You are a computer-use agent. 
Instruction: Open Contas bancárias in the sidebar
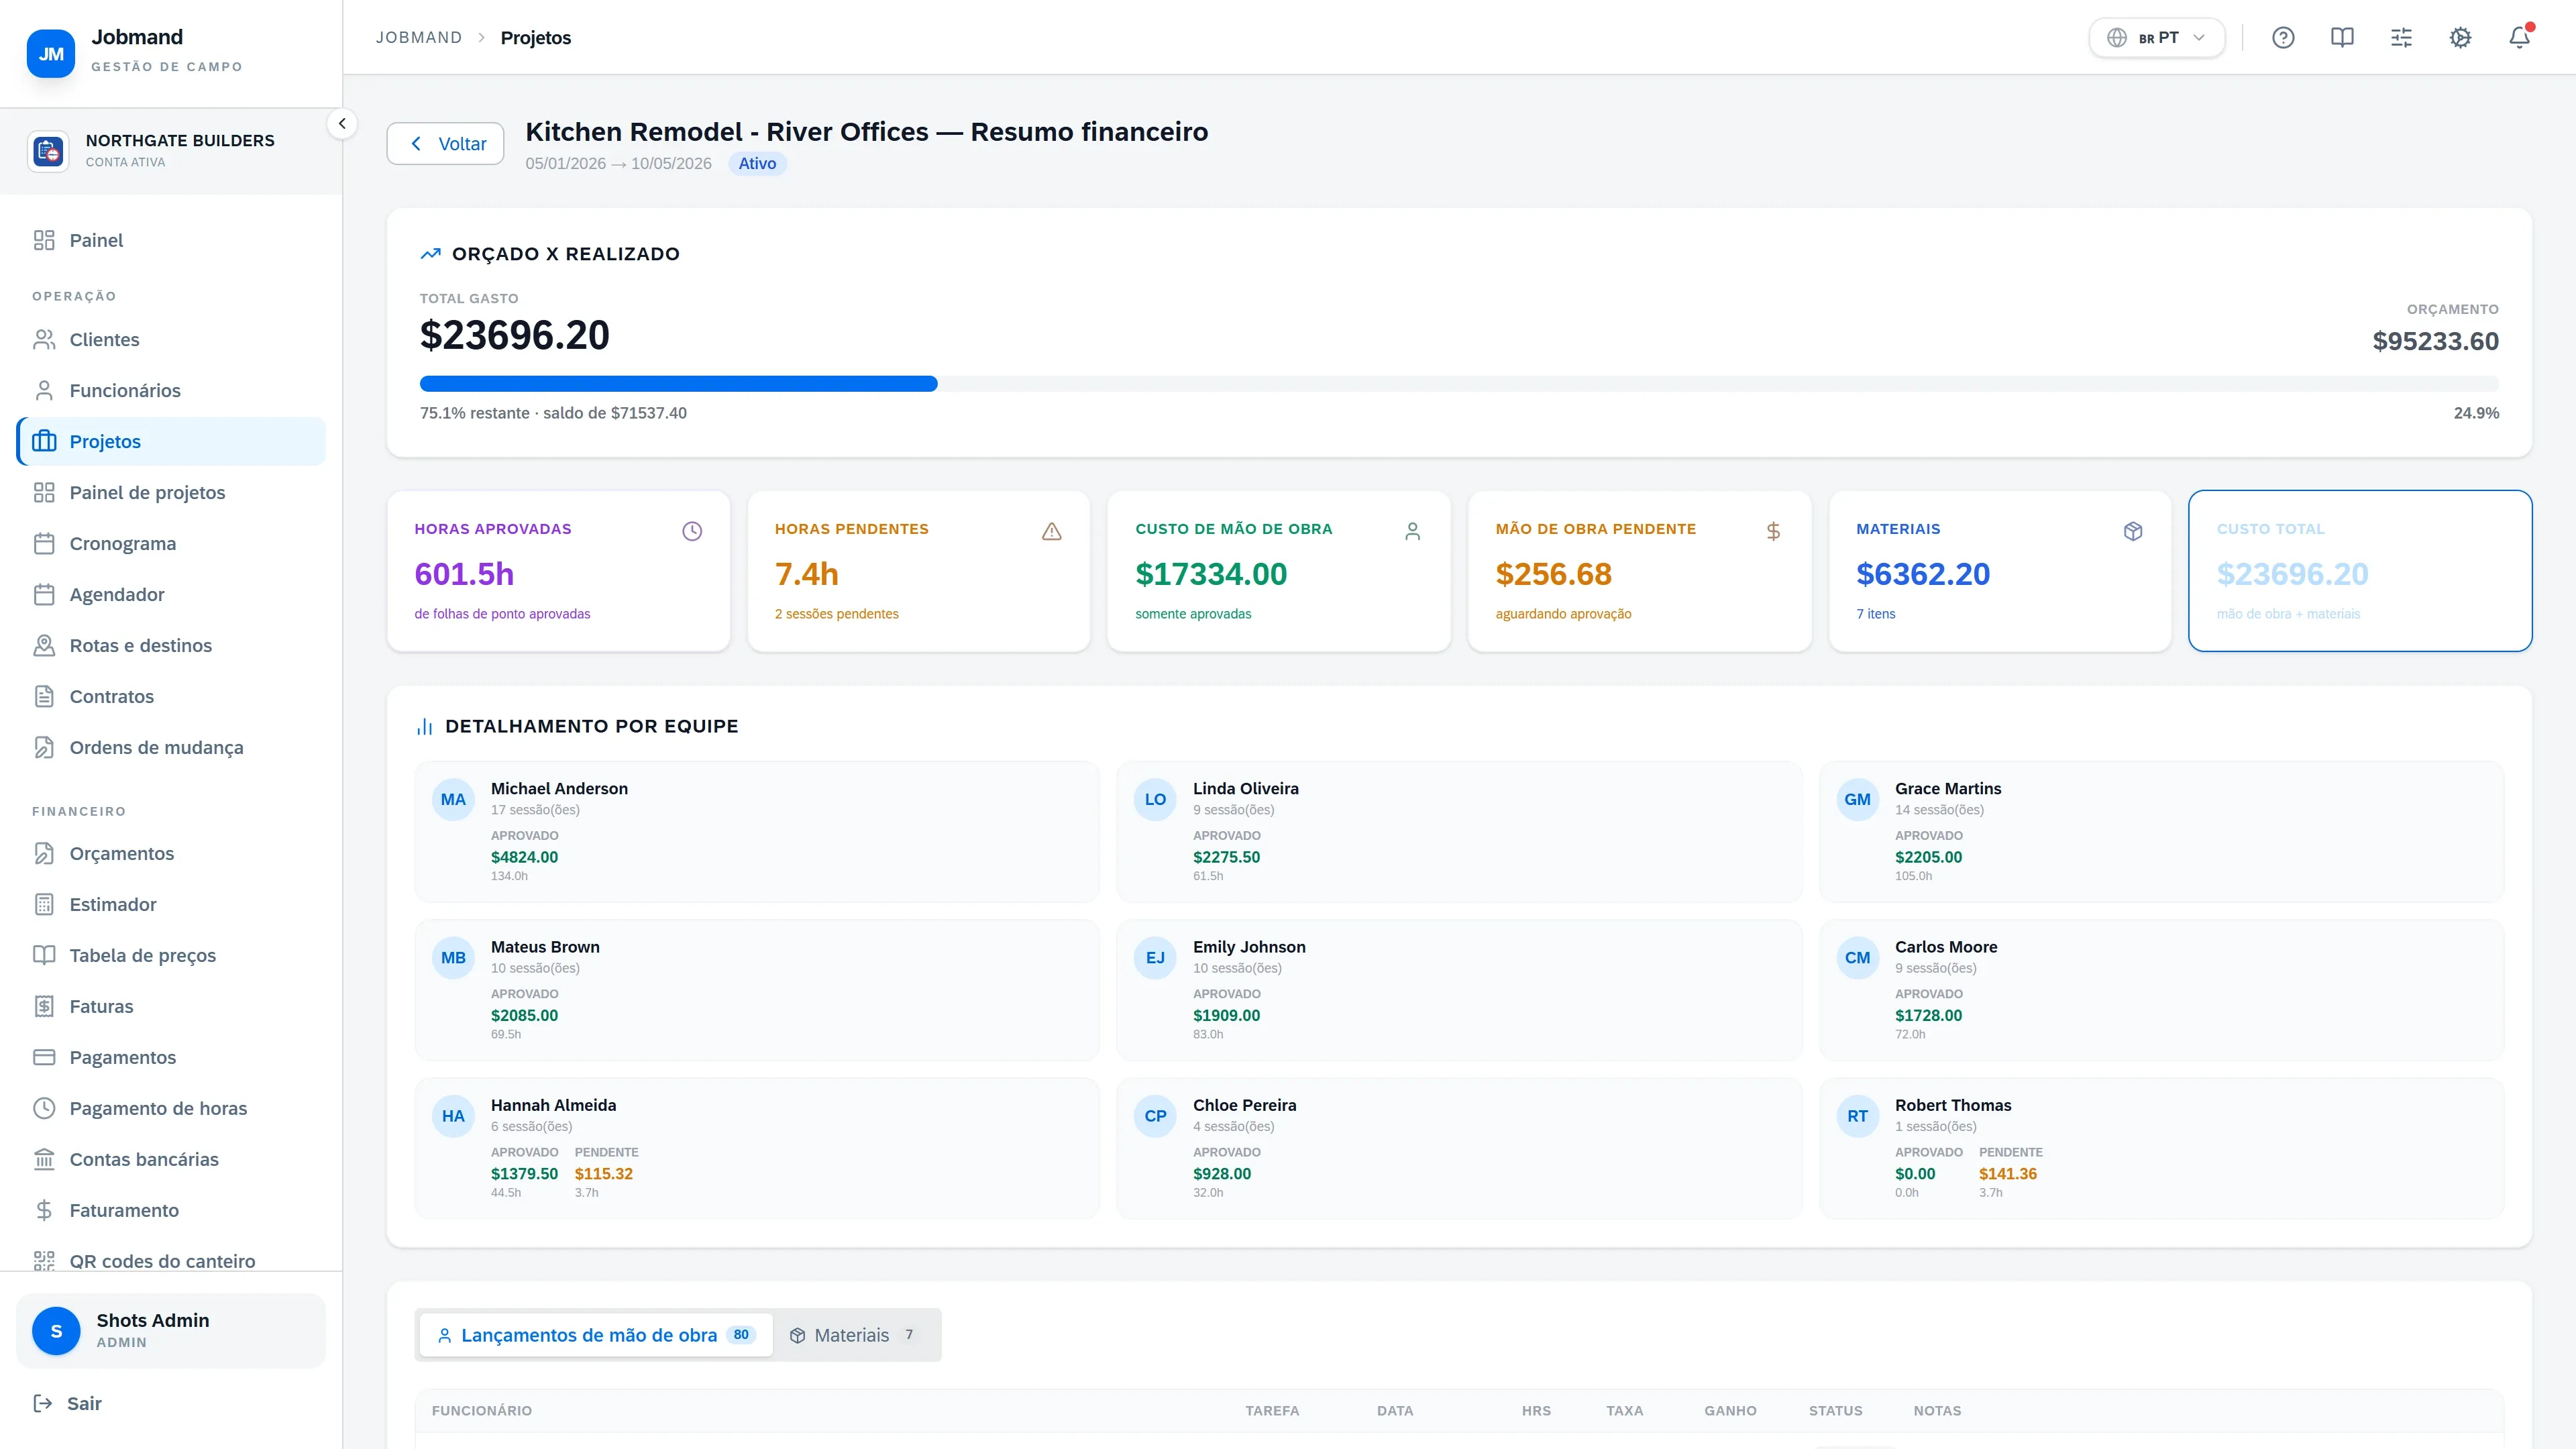coord(171,1159)
